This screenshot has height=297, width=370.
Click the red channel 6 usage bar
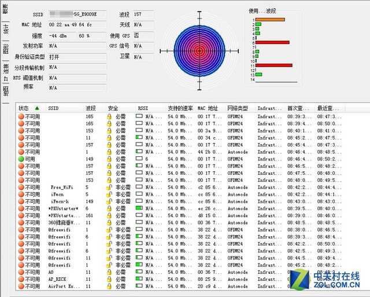pos(272,42)
